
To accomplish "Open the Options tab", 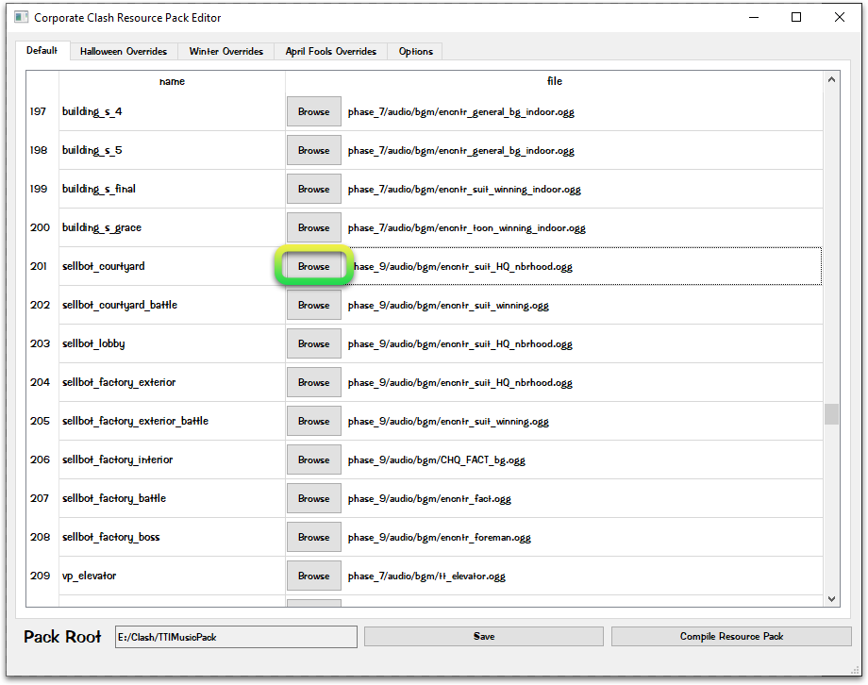I will coord(416,52).
